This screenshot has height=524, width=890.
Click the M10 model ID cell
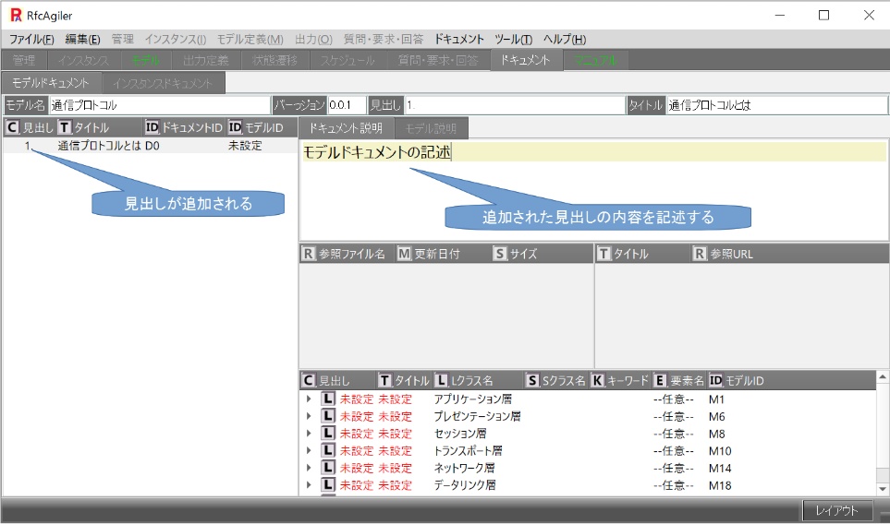[720, 451]
